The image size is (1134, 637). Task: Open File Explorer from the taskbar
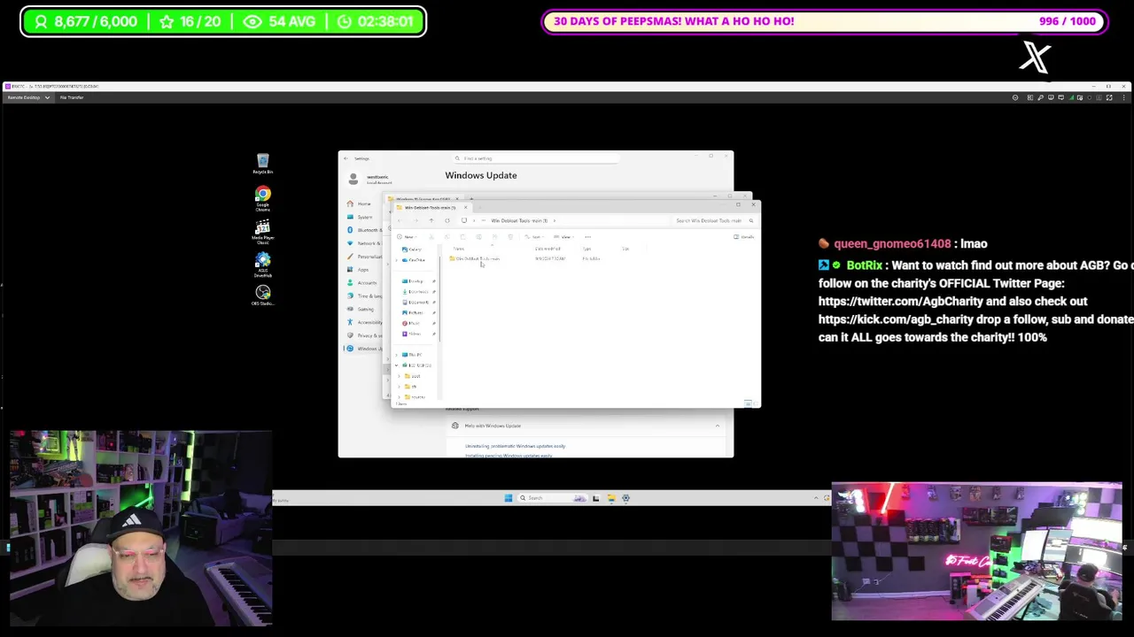coord(610,498)
